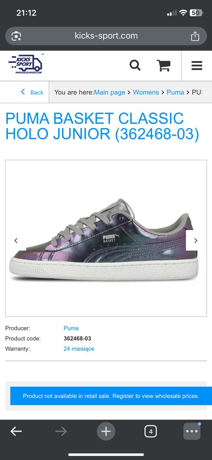212x460 pixels.
Task: Tap the search magnifier icon
Action: [135, 65]
